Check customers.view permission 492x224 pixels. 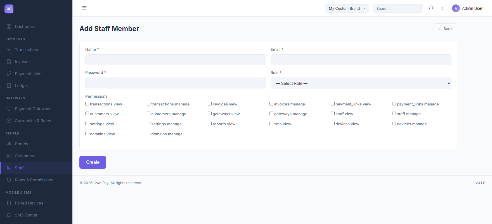pyautogui.click(x=87, y=114)
